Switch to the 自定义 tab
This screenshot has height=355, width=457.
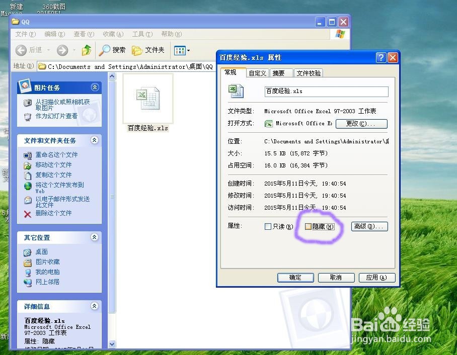[x=258, y=73]
